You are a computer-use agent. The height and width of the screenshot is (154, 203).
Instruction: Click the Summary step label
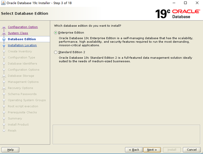(15, 118)
